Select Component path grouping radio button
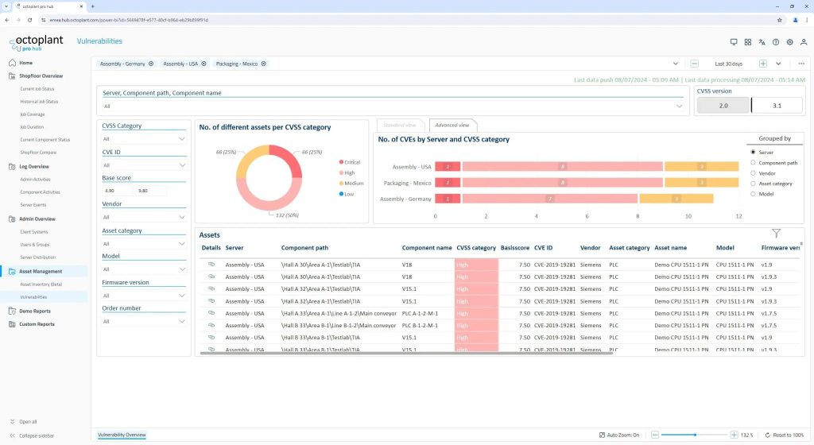This screenshot has height=445, width=814. pos(753,162)
